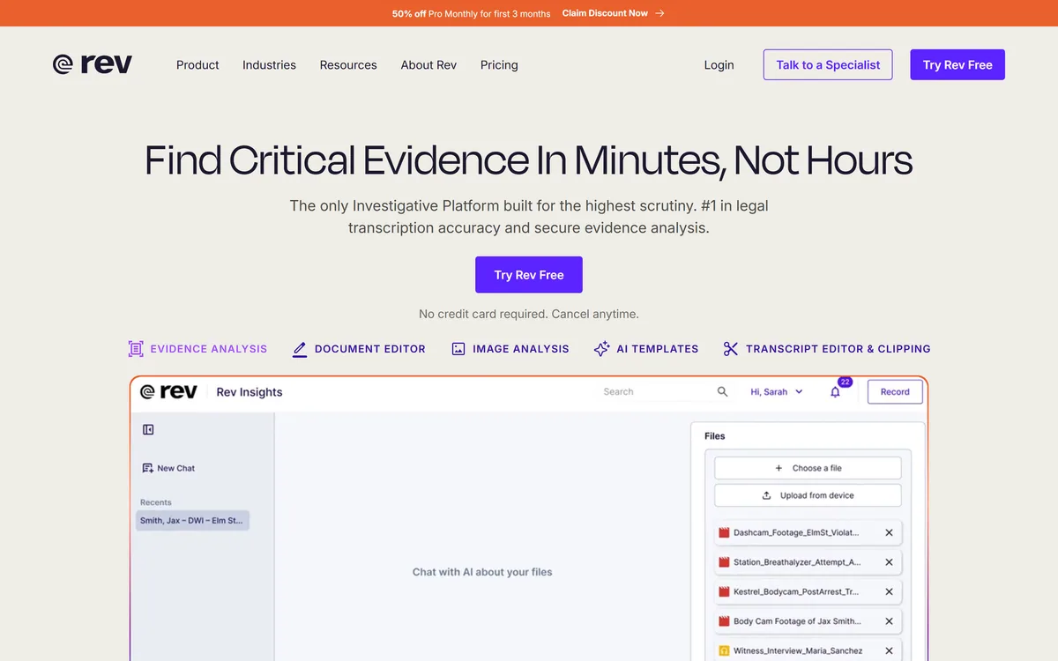Select Body Cam Footage of Jax Smith name
Screen dimensions: 1058x661
pyautogui.click(x=797, y=621)
